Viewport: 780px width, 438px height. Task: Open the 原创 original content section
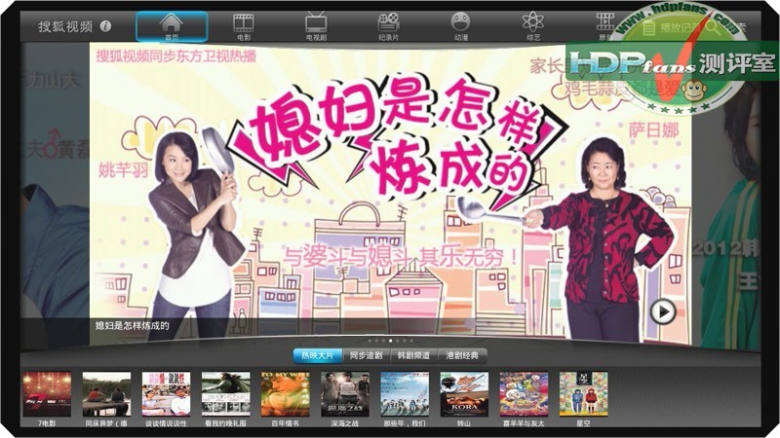click(x=605, y=26)
